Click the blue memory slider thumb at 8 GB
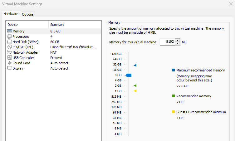The height and width of the screenshot is (141, 235). pos(129,75)
